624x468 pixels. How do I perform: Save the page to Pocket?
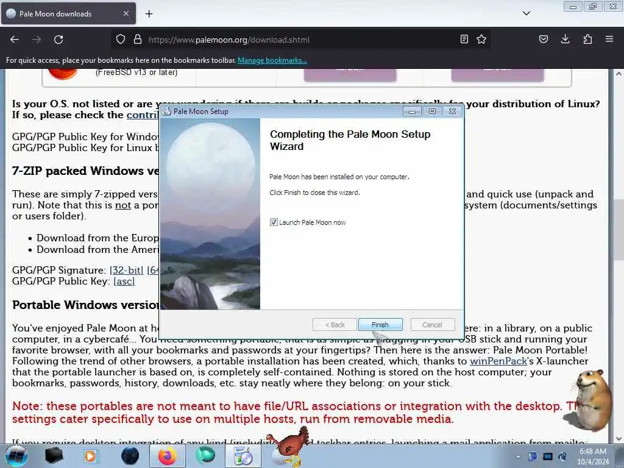click(544, 40)
